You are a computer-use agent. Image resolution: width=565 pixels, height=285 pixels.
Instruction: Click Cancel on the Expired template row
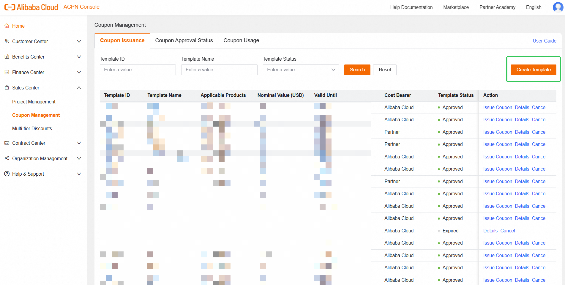(x=508, y=231)
